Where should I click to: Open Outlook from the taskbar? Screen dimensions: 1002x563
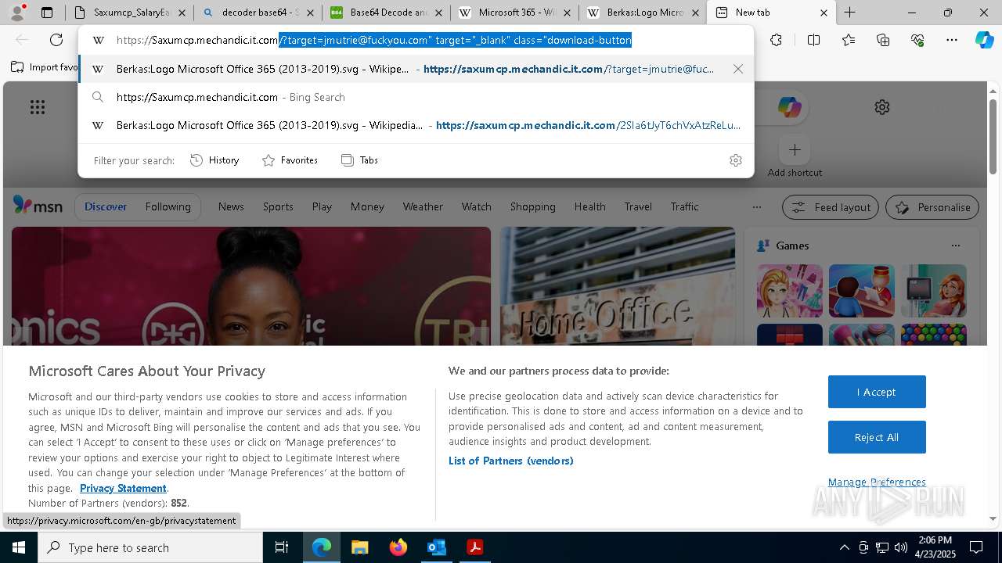pos(436,547)
